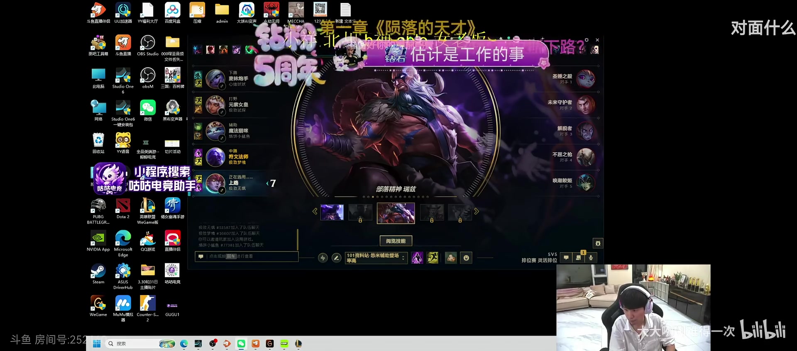Open Counter-Strike 2 desktop shortcut
This screenshot has width=797, height=351.
148,309
